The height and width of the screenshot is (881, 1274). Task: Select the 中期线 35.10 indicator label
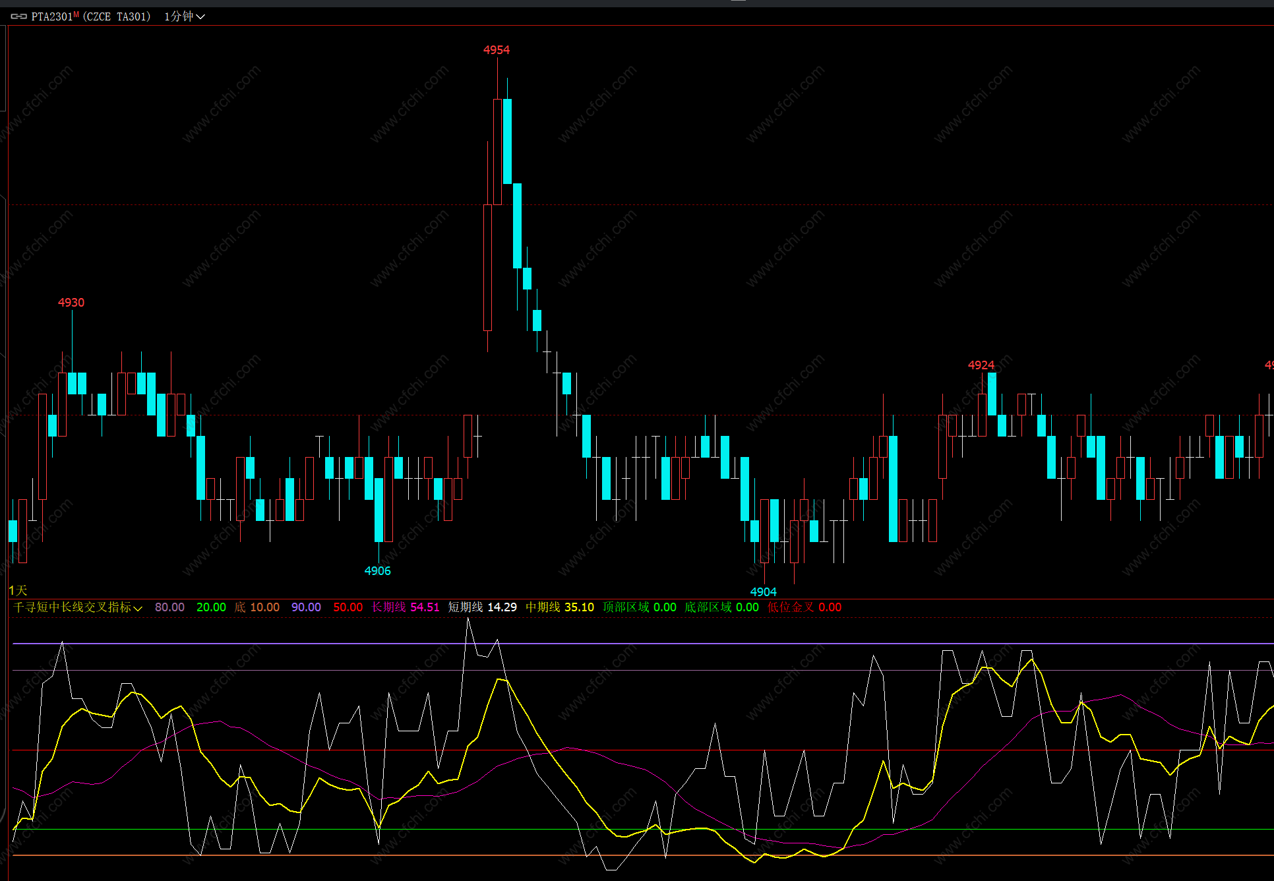click(559, 607)
